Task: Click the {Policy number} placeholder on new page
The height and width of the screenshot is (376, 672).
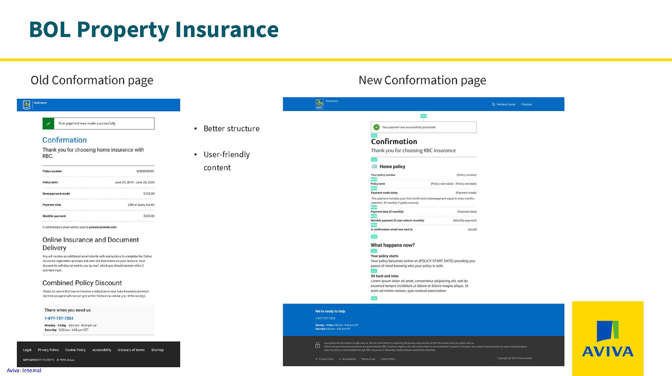Action: 466,175
